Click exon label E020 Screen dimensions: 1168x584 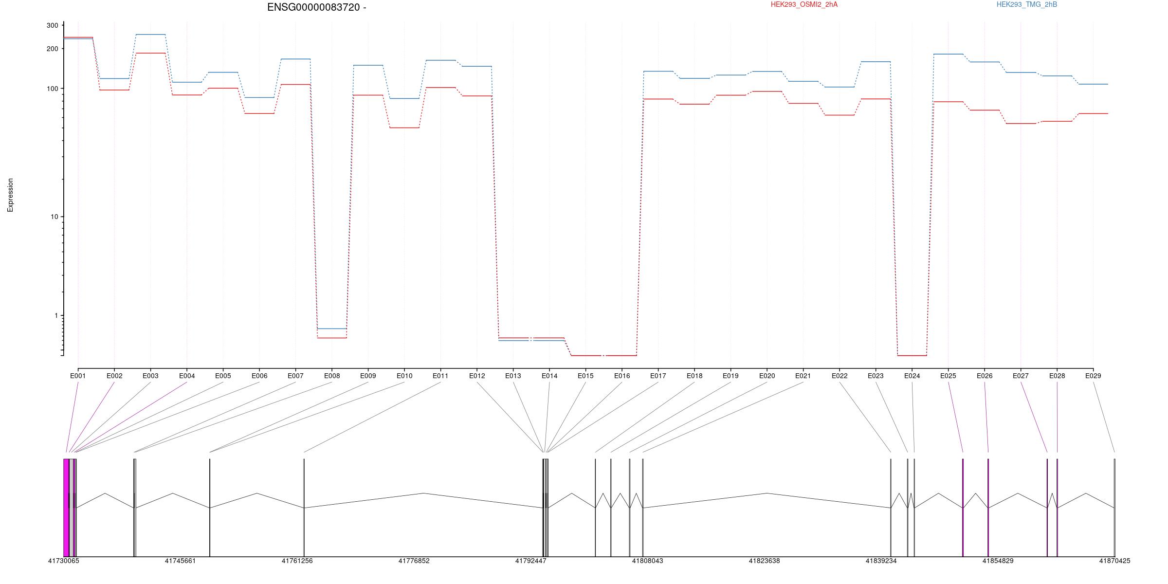pyautogui.click(x=767, y=376)
